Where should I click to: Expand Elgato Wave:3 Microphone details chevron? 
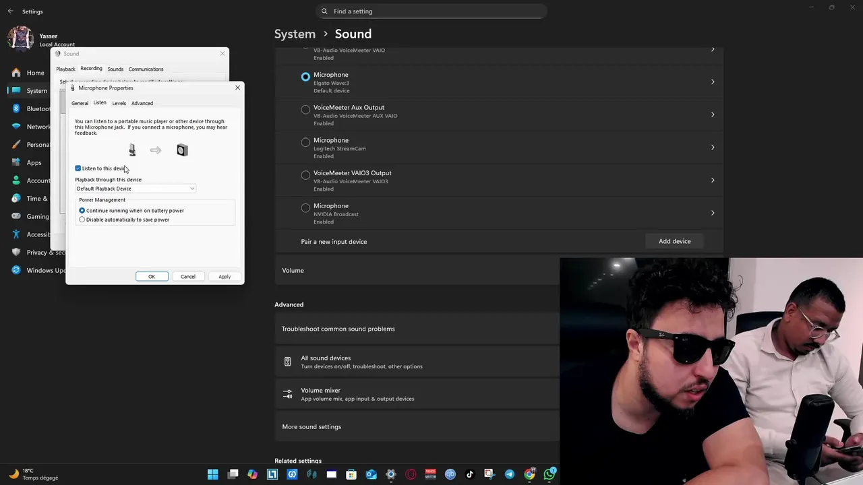point(713,82)
